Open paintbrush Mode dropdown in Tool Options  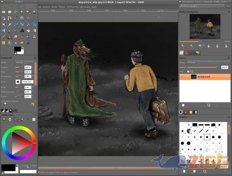pyautogui.click(x=24, y=63)
